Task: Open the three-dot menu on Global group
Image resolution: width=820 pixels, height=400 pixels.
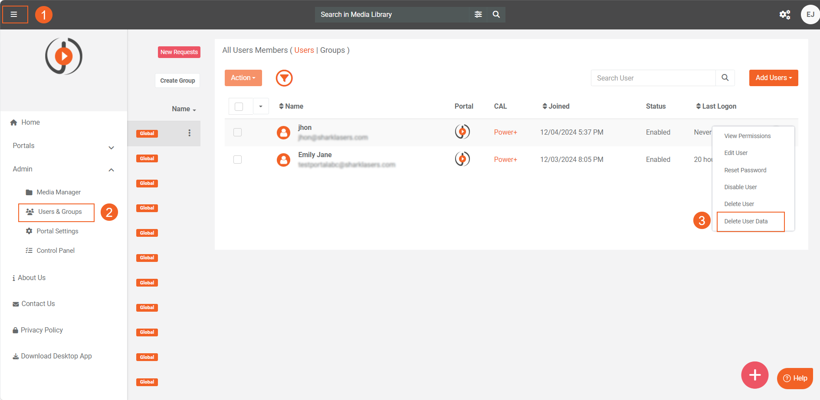Action: [189, 133]
